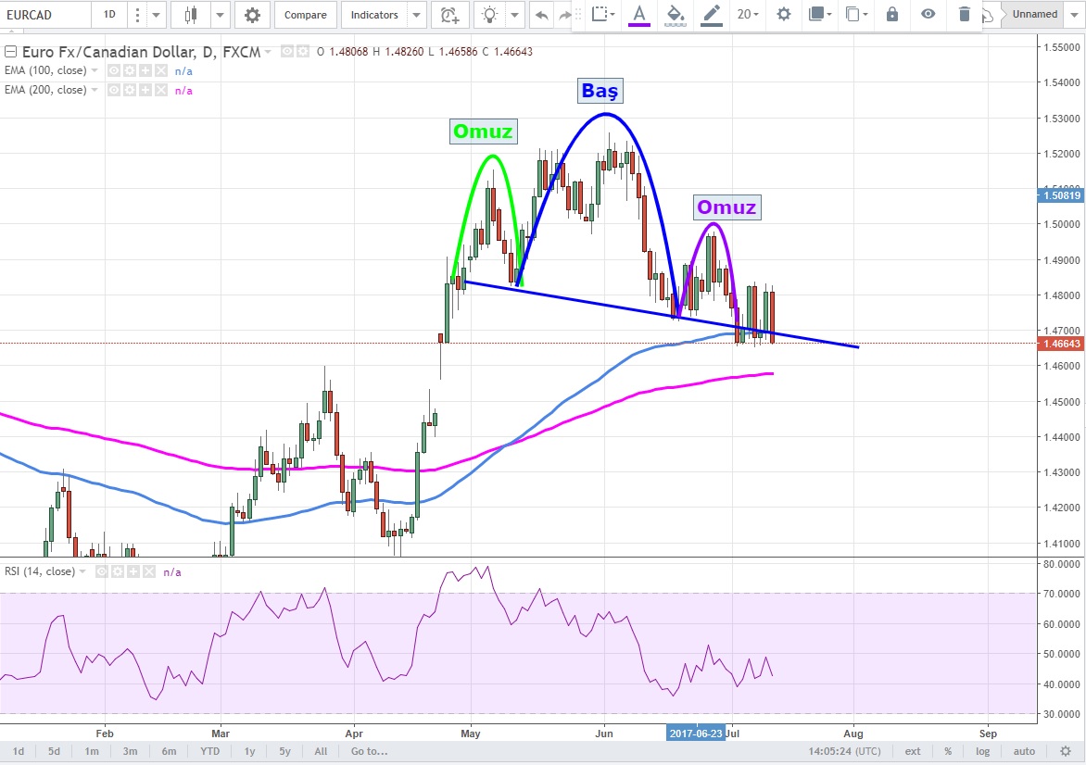The height and width of the screenshot is (765, 1086).
Task: Open the Indicators dropdown arrow
Action: tap(417, 15)
